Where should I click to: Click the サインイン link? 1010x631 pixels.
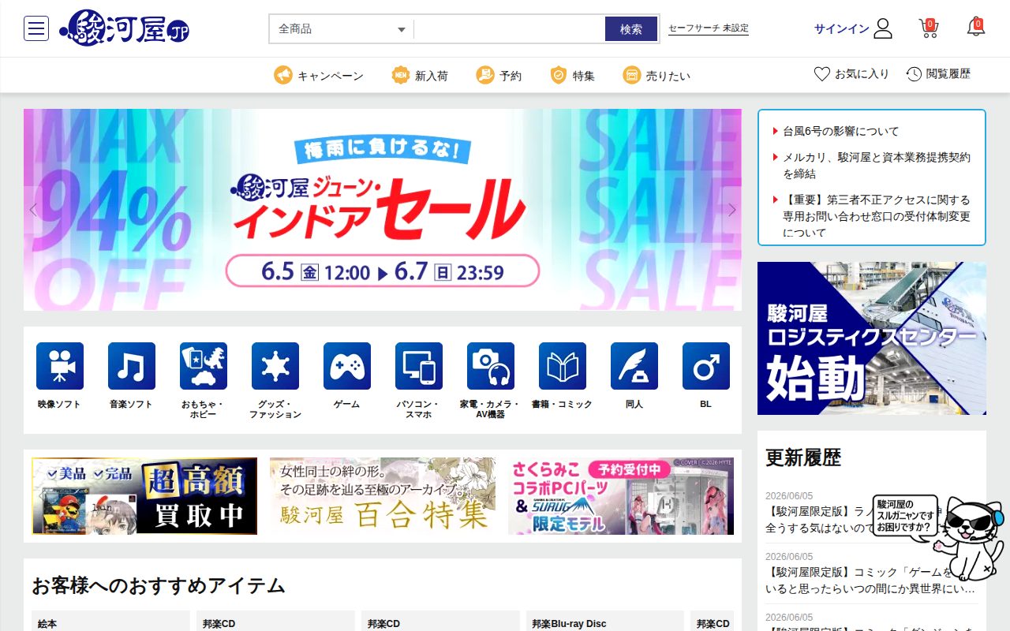[x=842, y=28]
